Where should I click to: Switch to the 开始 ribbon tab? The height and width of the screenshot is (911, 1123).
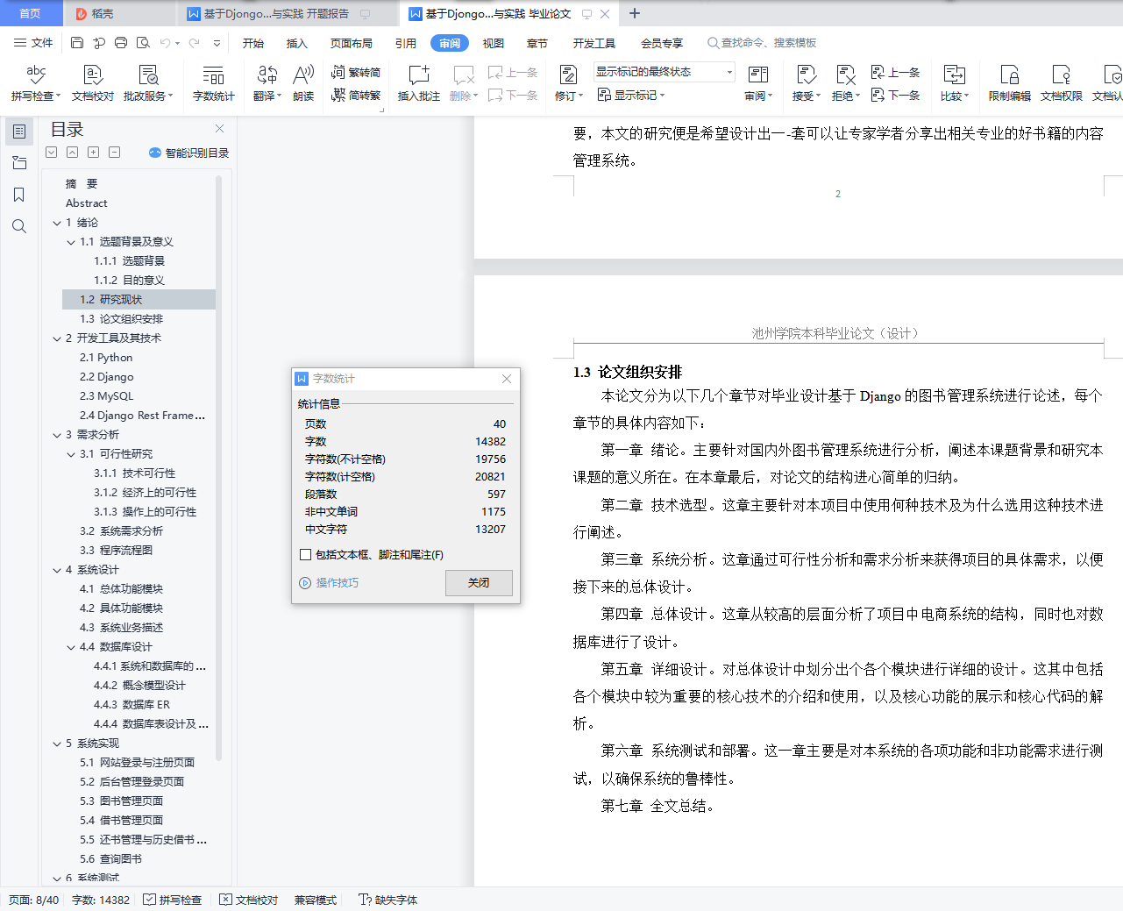[x=253, y=43]
